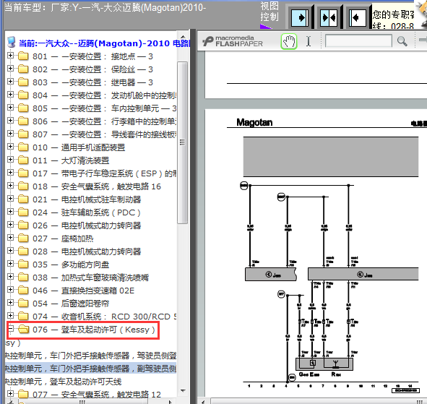Click the folder icon for 018 安全气囊系统
Image resolution: width=427 pixels, height=404 pixels.
tap(23, 186)
